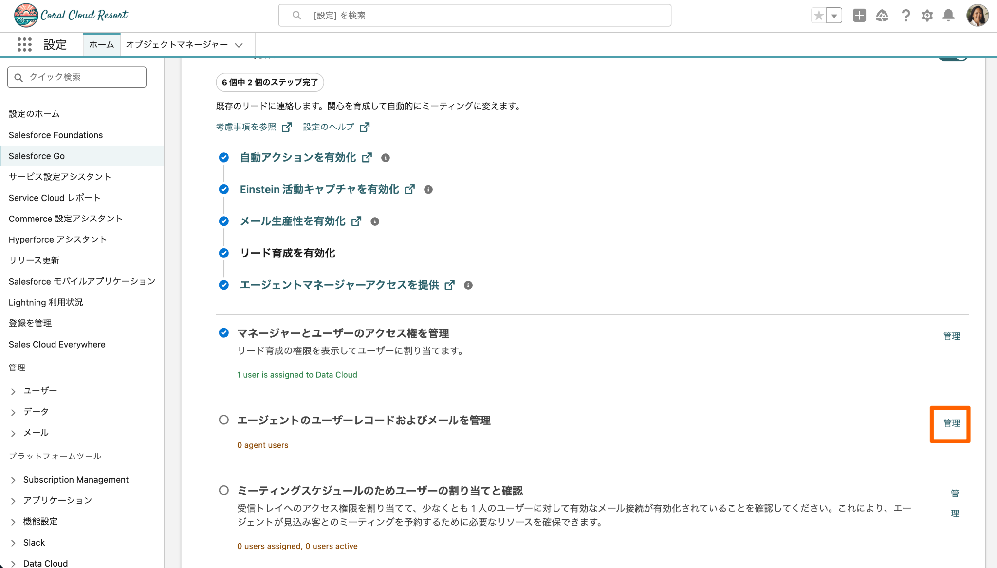Switch to the ホーム tab
The width and height of the screenshot is (997, 568).
[x=101, y=45]
